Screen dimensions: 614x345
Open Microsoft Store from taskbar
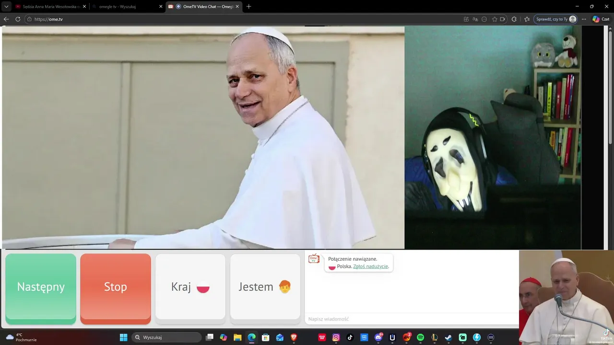coord(266,337)
